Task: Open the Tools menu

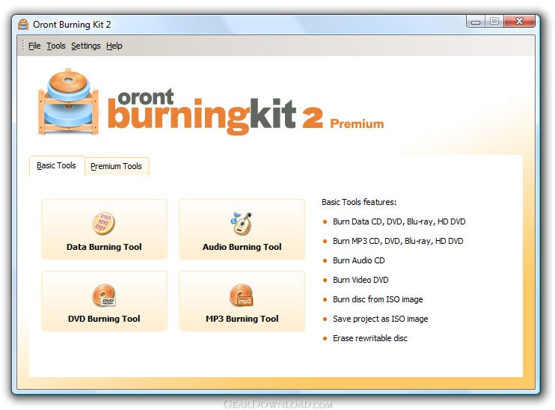Action: 56,46
